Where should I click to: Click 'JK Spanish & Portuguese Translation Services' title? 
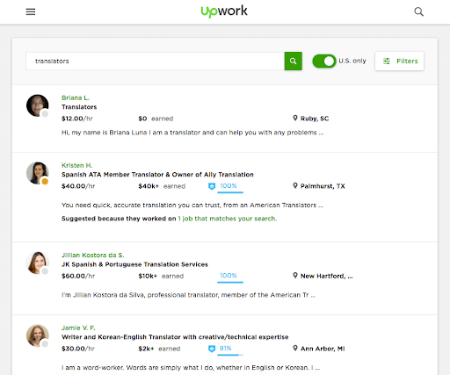click(134, 264)
